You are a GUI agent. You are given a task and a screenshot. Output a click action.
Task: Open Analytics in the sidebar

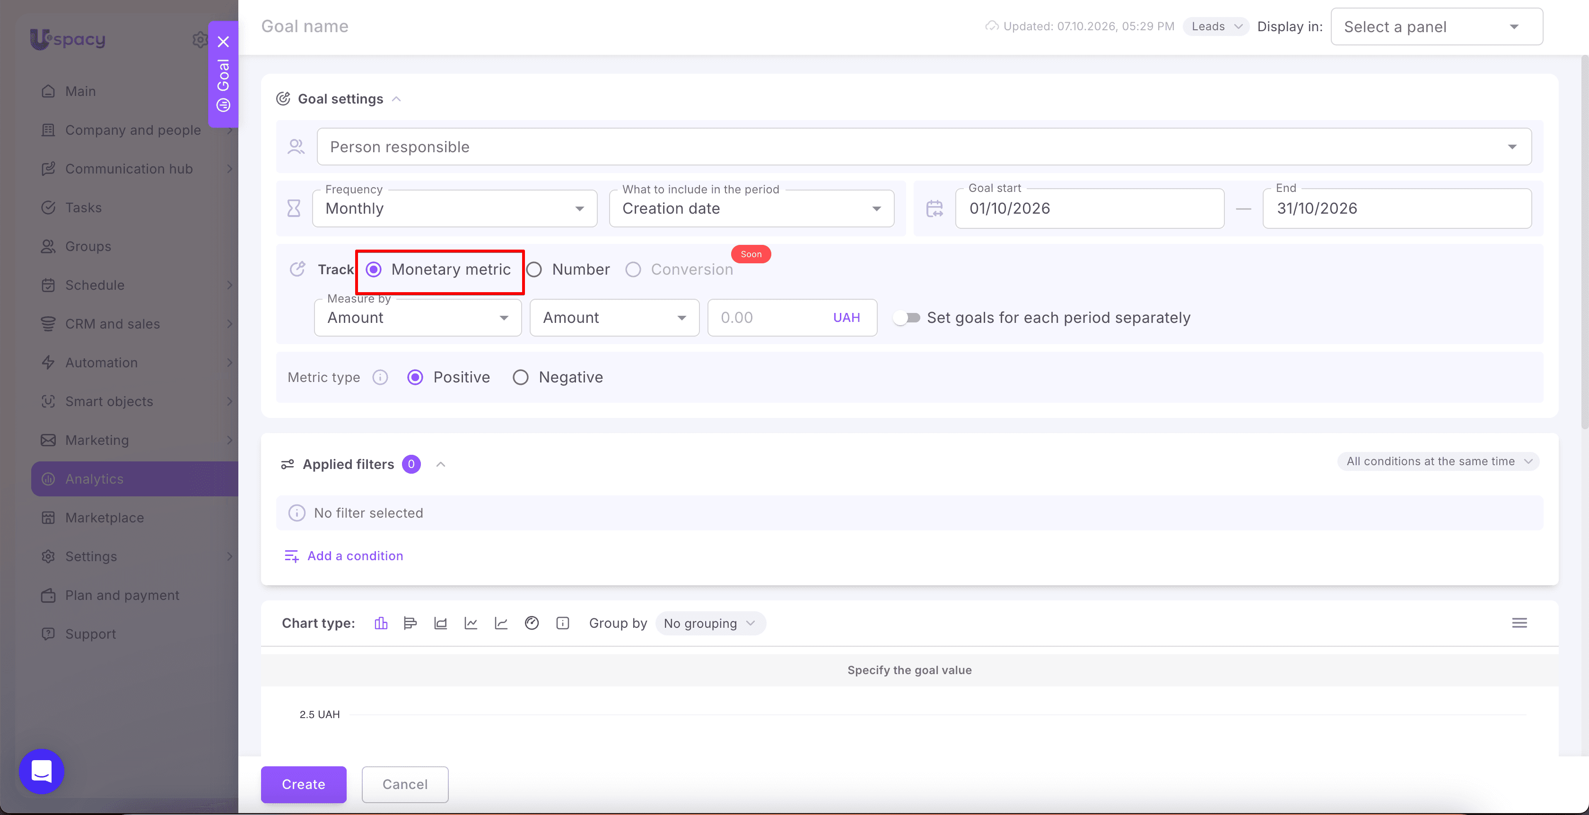pos(134,479)
